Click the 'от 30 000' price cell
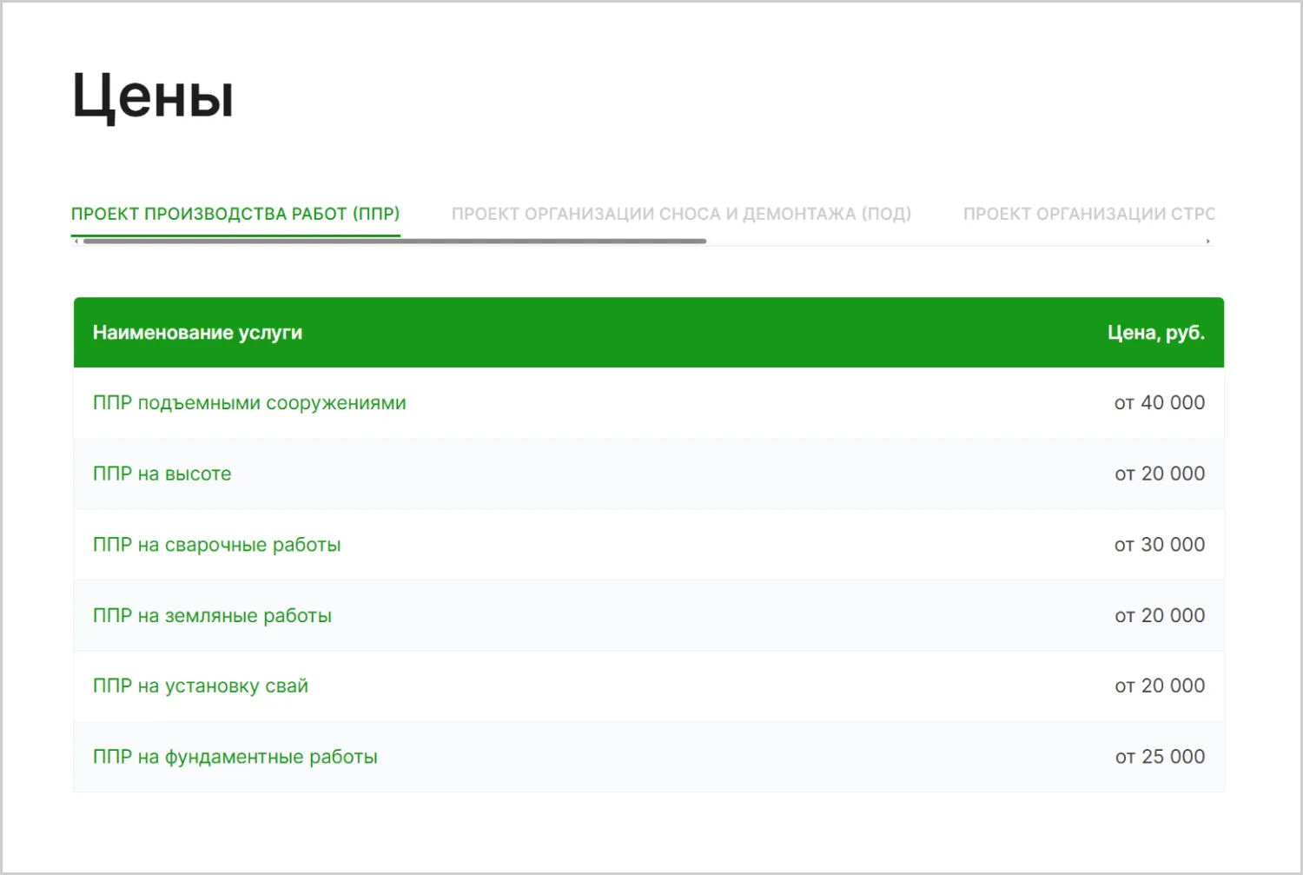Image resolution: width=1303 pixels, height=875 pixels. (1160, 545)
